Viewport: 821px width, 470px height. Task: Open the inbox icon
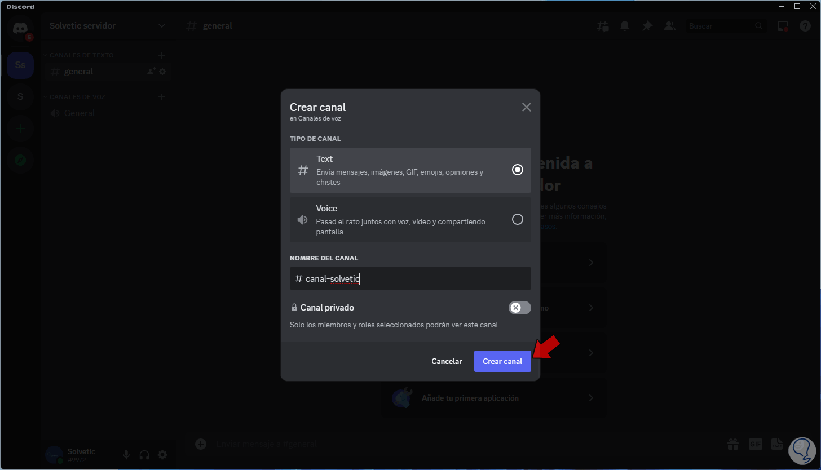point(783,26)
